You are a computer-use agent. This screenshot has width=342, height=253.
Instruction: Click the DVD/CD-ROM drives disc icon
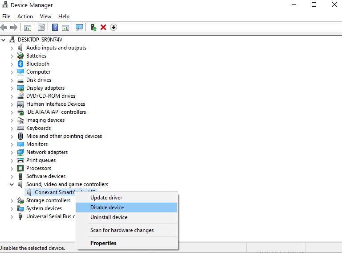21,95
